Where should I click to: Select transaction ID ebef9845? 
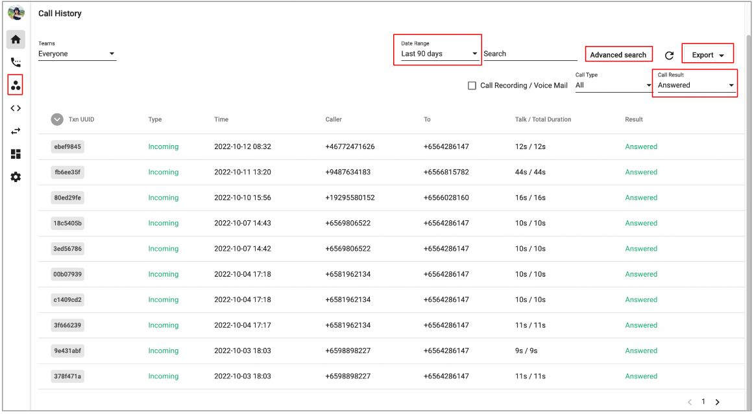point(67,147)
